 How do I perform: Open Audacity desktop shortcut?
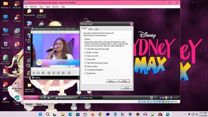click(6, 99)
